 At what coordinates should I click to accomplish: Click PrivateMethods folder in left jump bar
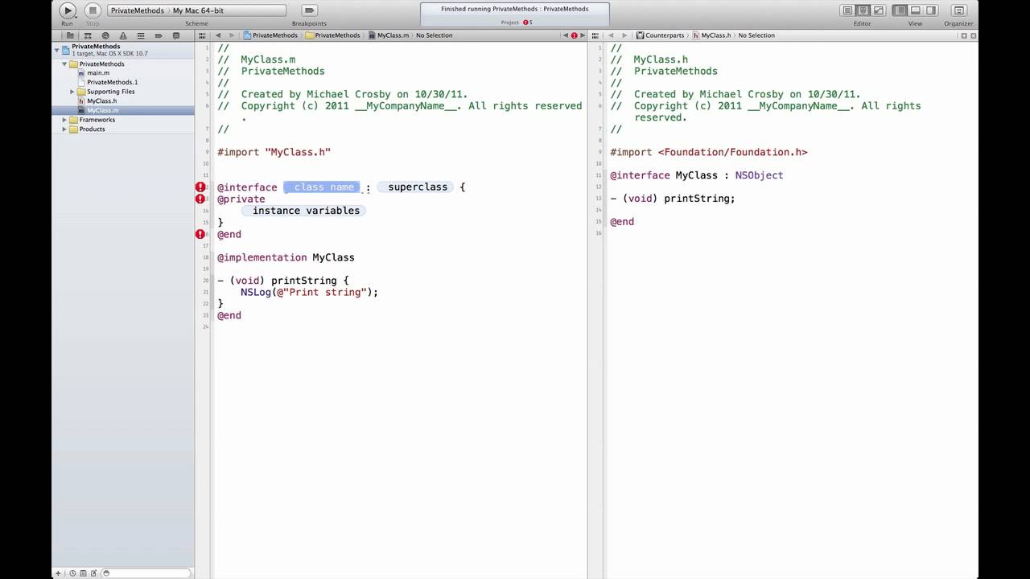tap(333, 35)
